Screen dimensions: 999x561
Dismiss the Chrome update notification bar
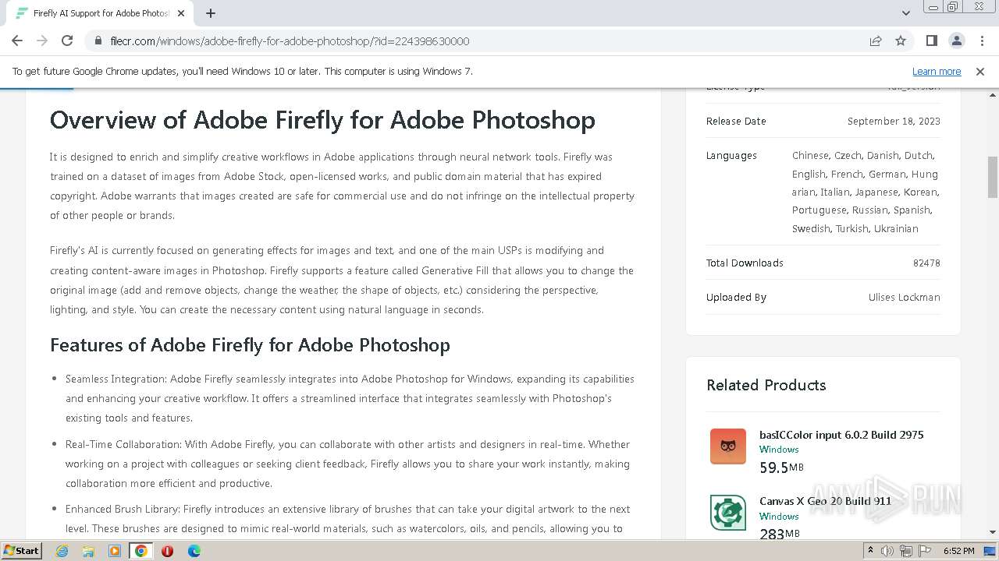coord(980,71)
